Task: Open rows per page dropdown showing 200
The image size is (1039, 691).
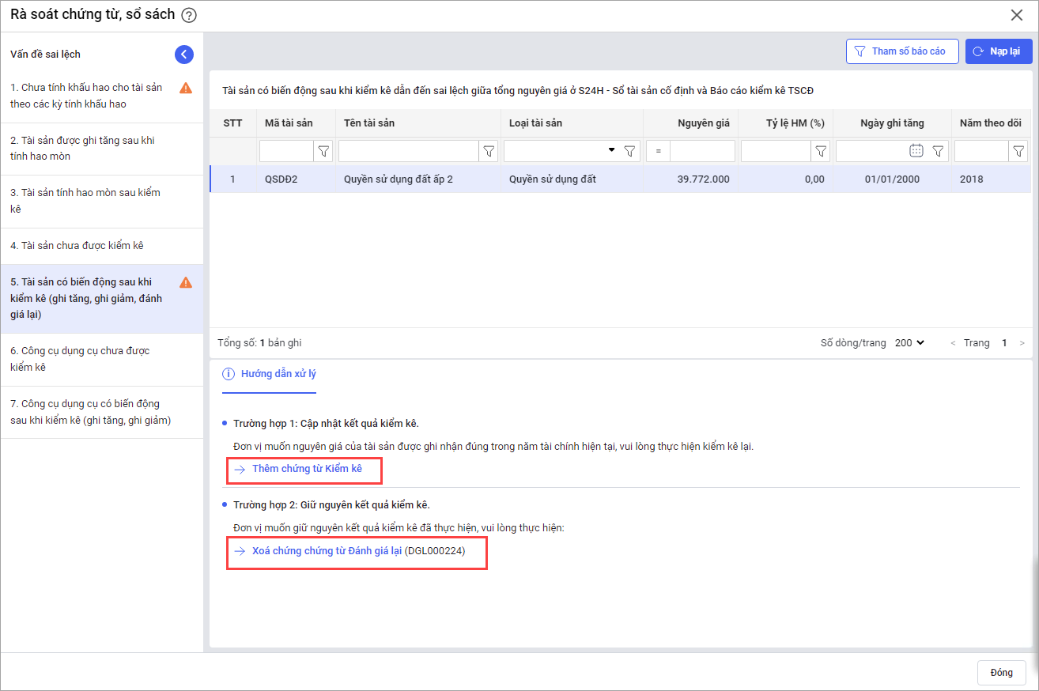Action: [x=909, y=343]
